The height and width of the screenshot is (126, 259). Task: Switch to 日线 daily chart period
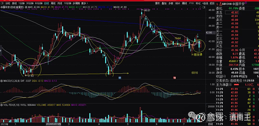(46, 3)
